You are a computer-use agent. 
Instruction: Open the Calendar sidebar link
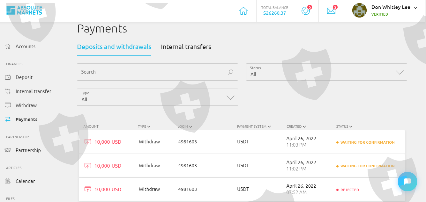(25, 181)
